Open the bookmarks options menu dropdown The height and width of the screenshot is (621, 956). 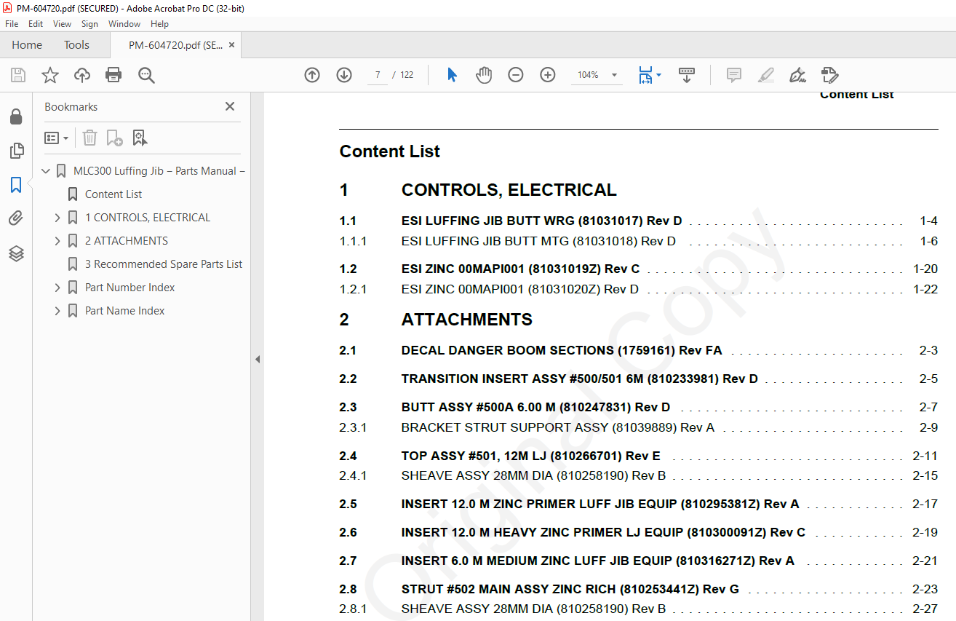coord(56,138)
